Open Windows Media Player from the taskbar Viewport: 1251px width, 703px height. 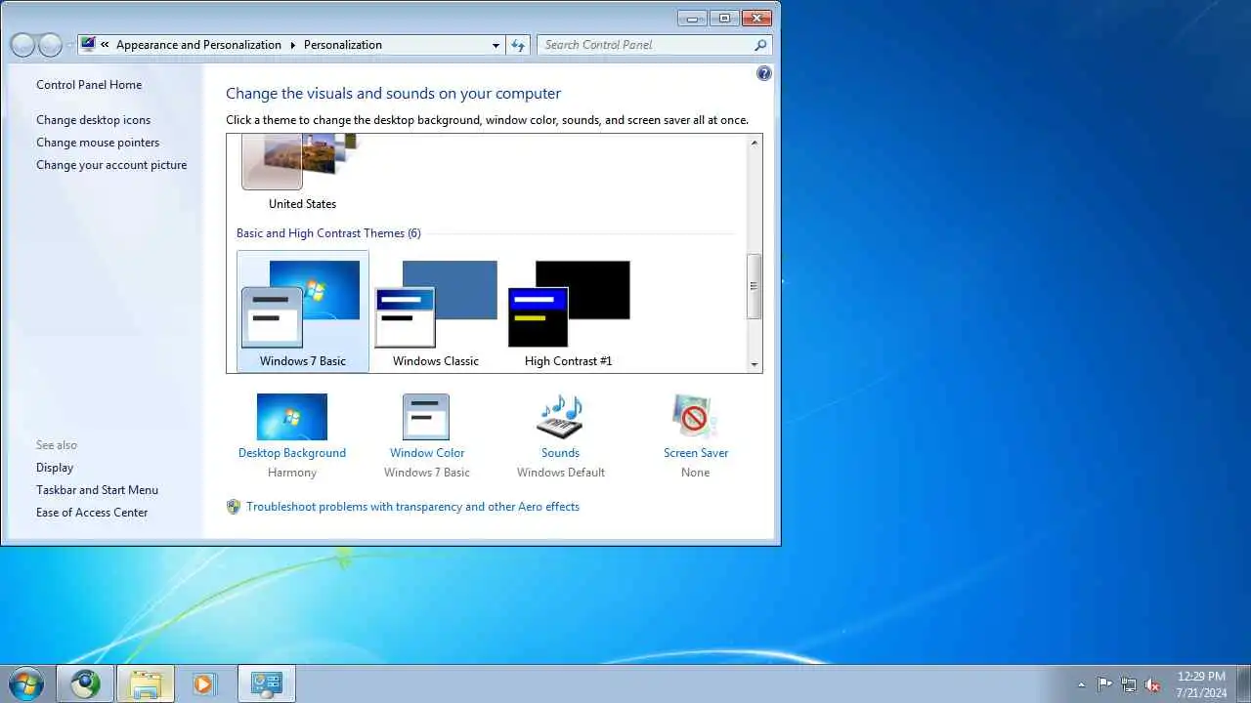point(203,683)
